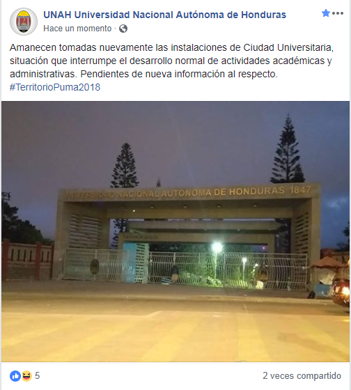Click the blue star badge icon
351x390 pixels.
click(x=326, y=13)
